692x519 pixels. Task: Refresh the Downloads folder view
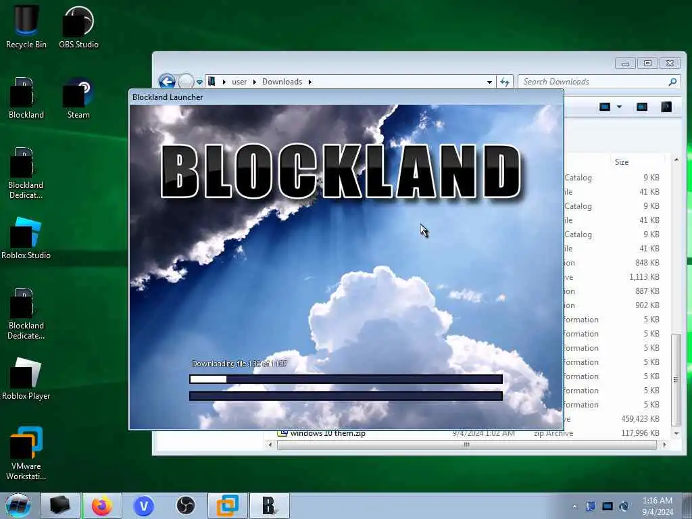505,82
